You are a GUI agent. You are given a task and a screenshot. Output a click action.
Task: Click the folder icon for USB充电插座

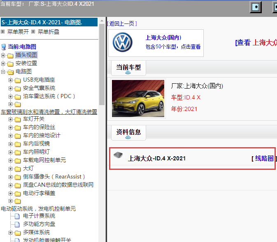[x=18, y=80]
